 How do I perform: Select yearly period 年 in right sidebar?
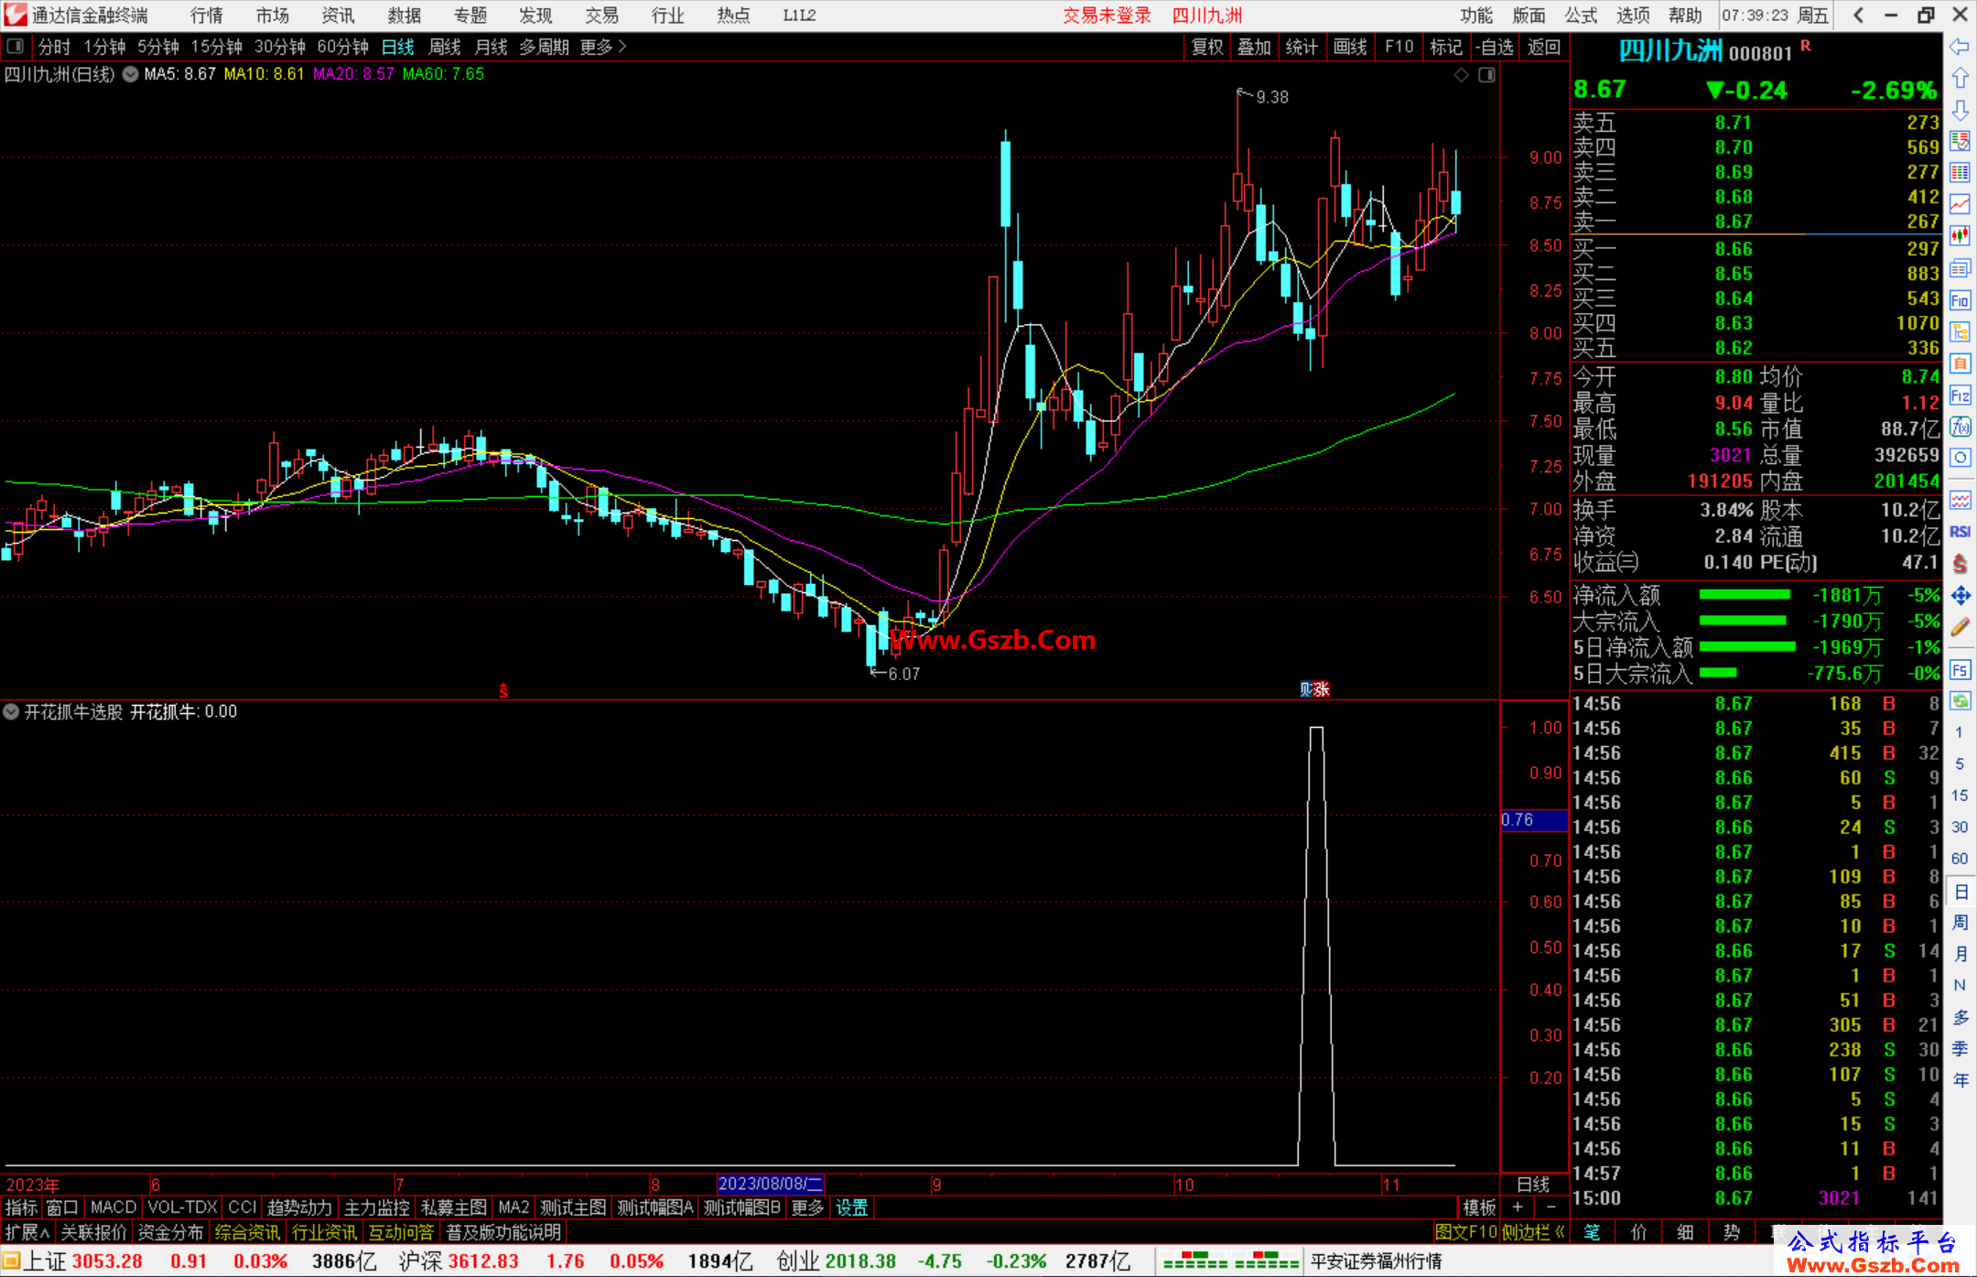[1960, 1080]
